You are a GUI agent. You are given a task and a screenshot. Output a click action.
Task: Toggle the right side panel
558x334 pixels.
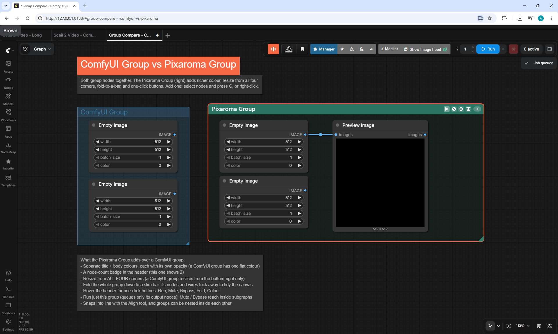pyautogui.click(x=550, y=49)
